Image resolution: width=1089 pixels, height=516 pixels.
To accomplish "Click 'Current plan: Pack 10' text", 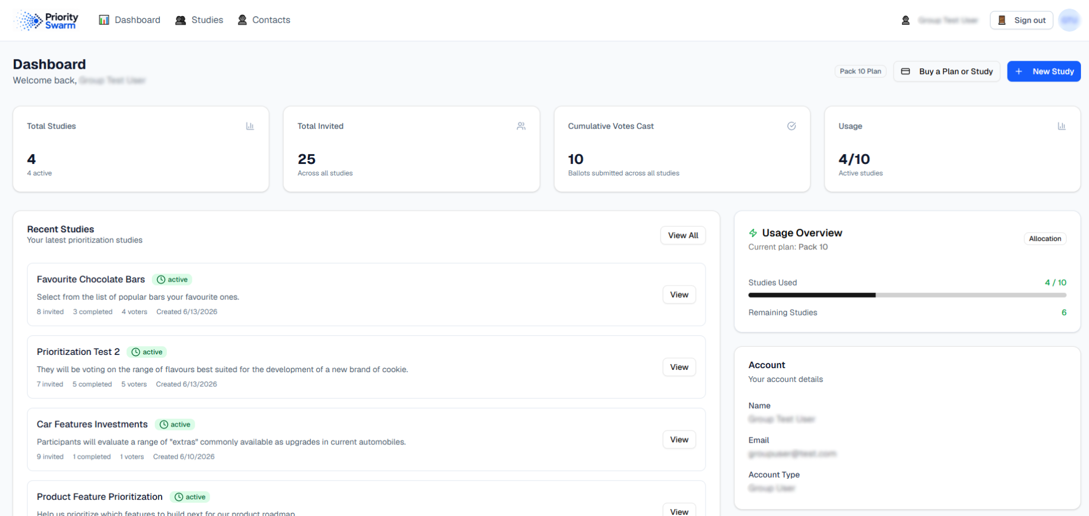I will (x=788, y=247).
